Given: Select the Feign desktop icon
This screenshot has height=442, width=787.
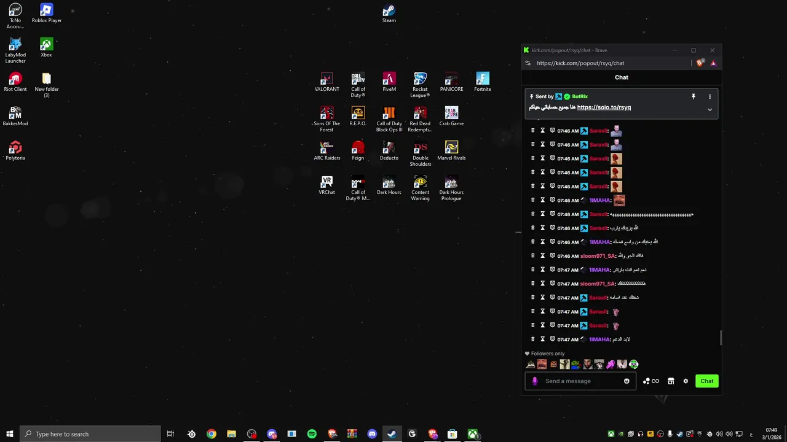Looking at the screenshot, I should pos(358,151).
